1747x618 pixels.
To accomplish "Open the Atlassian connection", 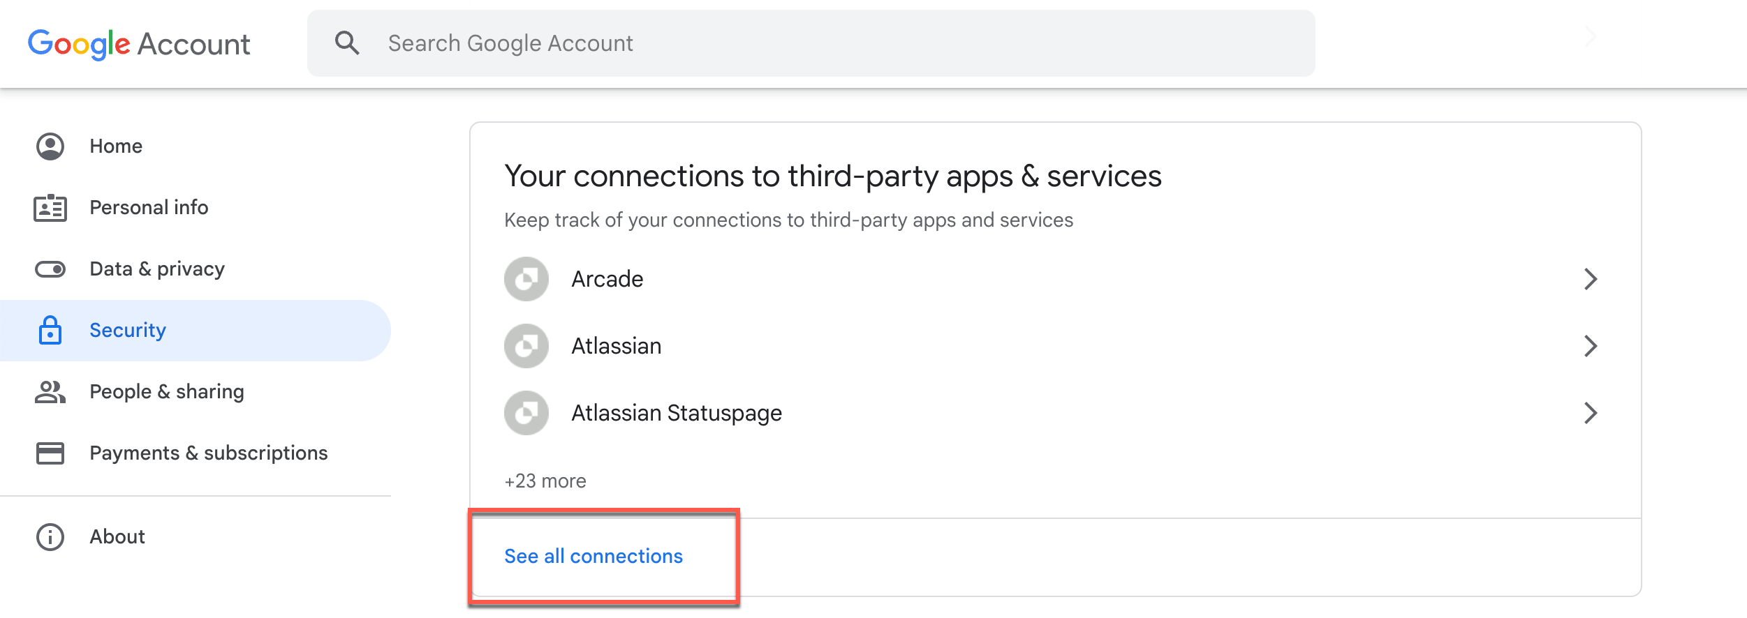I will (x=1055, y=346).
